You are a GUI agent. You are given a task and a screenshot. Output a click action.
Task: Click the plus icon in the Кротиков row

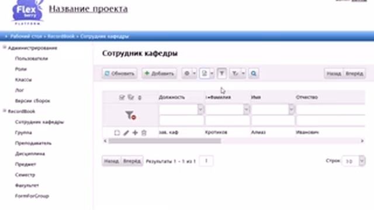[135, 133]
